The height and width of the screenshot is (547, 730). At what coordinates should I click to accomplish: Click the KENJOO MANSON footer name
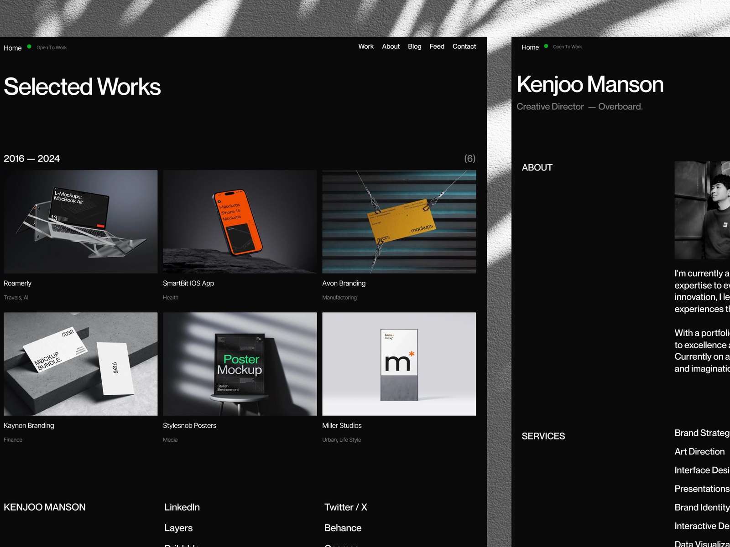tap(45, 507)
